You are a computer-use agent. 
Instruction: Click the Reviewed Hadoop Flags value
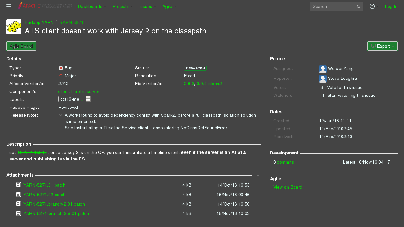click(x=68, y=107)
